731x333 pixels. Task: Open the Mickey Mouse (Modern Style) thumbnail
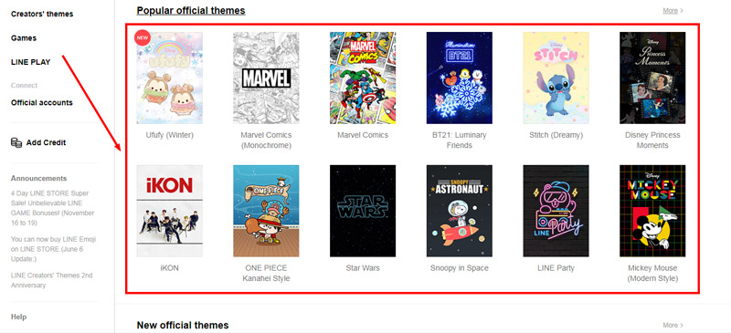[x=652, y=211]
